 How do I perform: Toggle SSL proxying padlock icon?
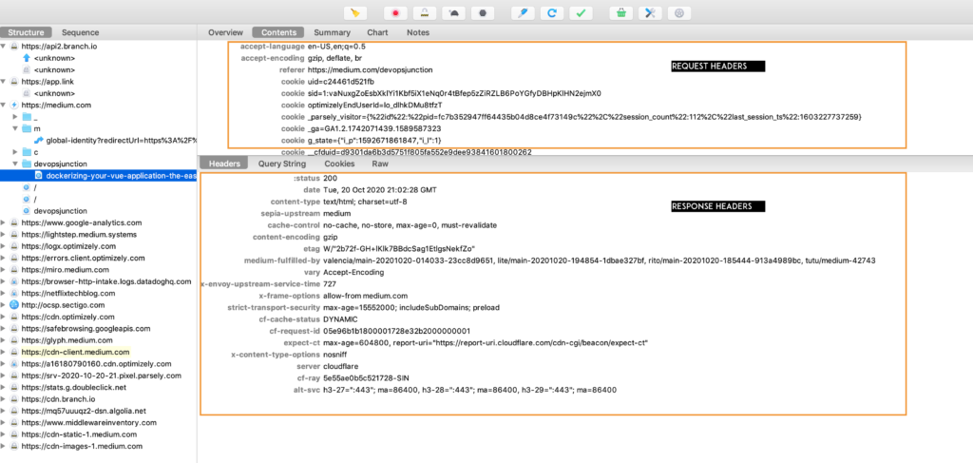click(425, 13)
